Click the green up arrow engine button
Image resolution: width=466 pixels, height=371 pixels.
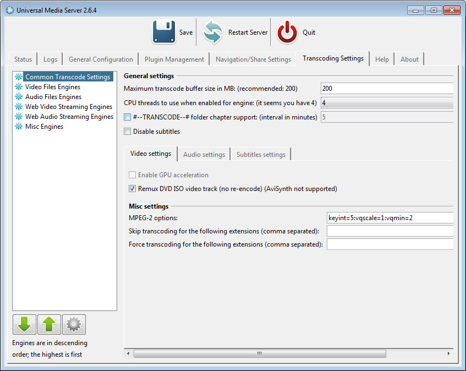pos(49,324)
